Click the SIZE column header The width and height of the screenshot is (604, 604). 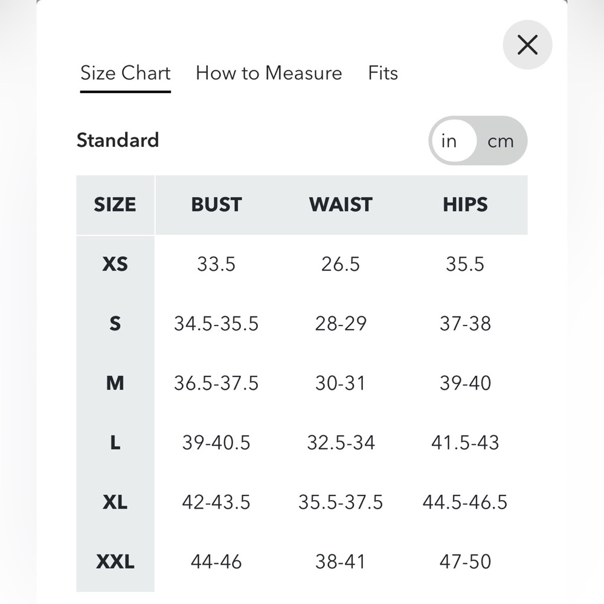[x=115, y=205]
